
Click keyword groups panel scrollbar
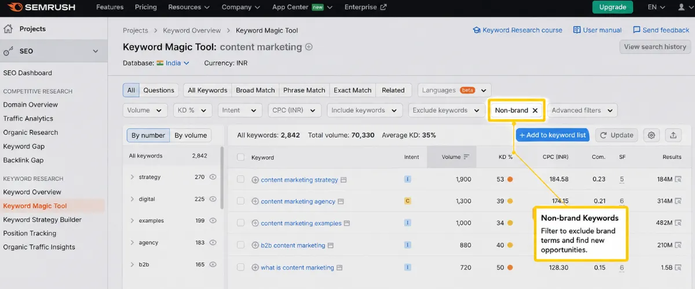point(222,177)
